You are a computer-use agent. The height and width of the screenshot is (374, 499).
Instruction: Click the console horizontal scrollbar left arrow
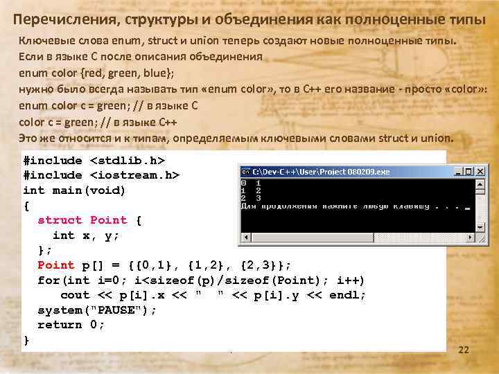[246, 238]
